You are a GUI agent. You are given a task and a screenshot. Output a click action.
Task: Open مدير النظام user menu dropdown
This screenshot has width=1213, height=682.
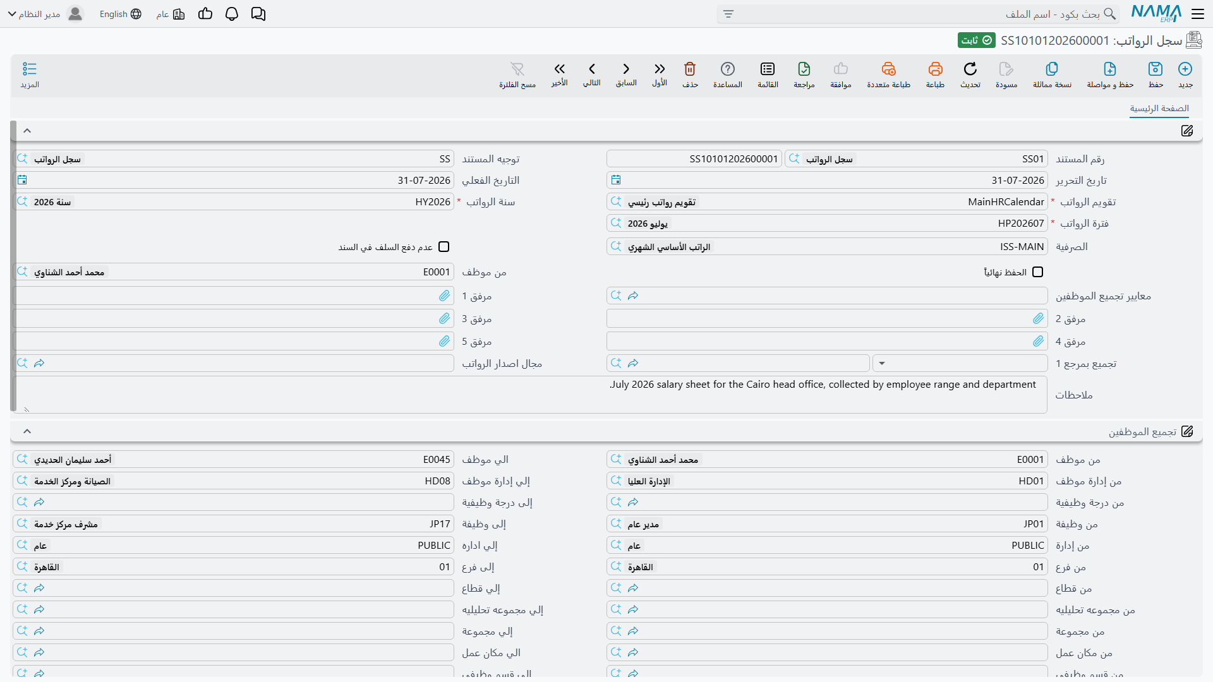45,14
